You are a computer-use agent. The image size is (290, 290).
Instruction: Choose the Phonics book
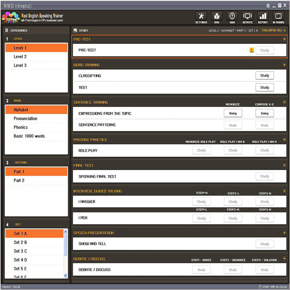(x=21, y=127)
